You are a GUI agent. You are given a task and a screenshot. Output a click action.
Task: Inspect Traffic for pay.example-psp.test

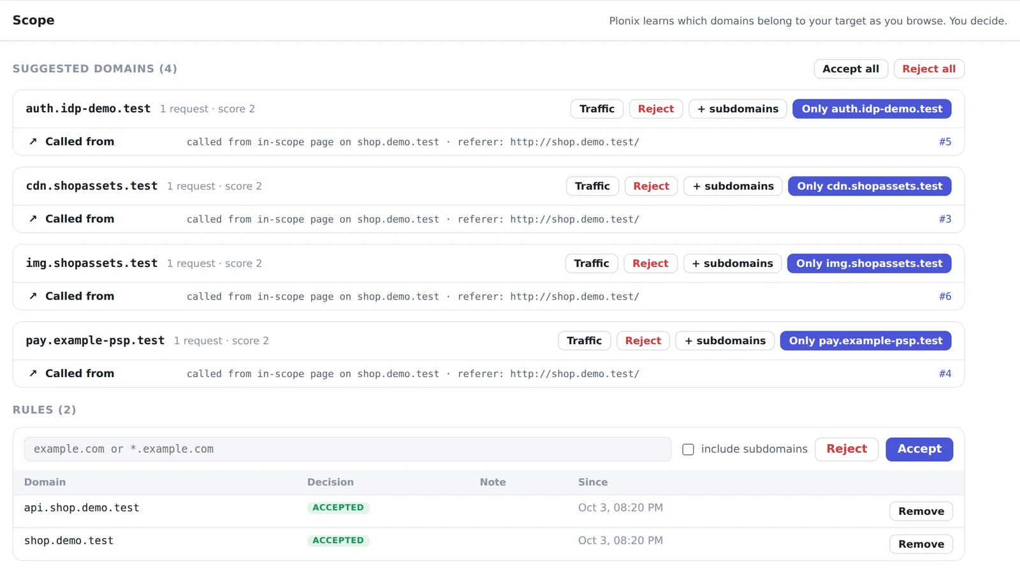pyautogui.click(x=584, y=341)
